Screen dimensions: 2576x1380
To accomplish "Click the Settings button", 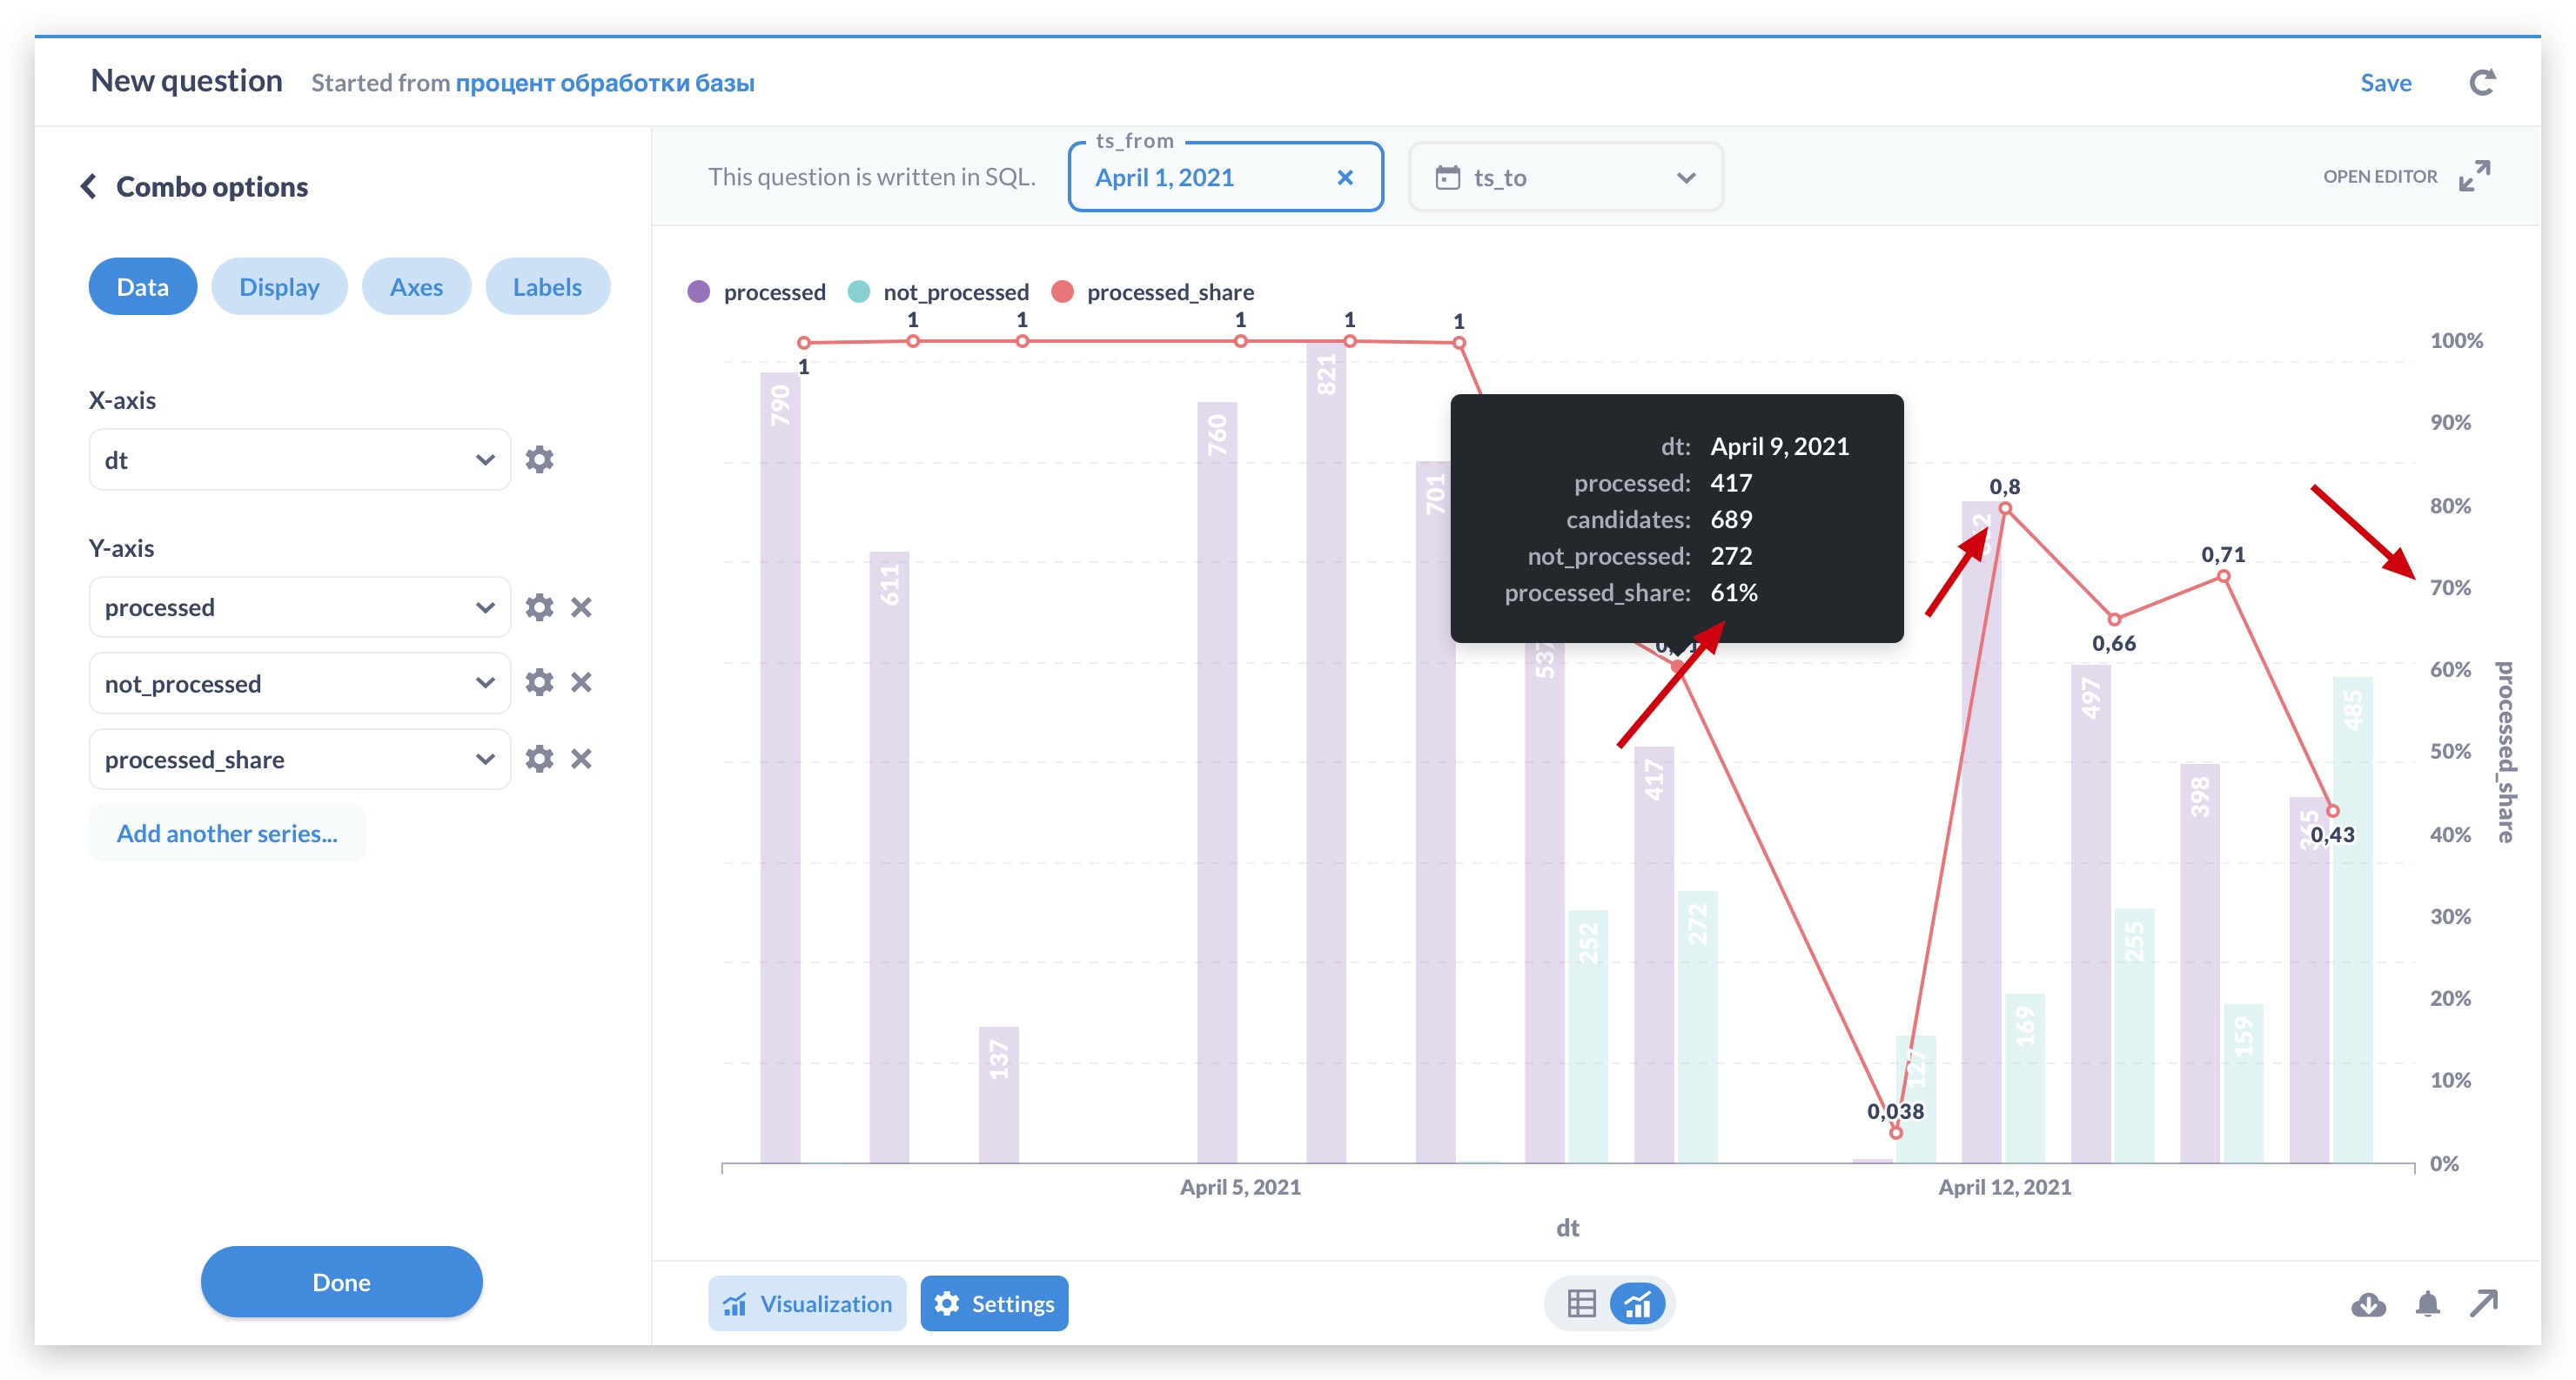I will (994, 1304).
